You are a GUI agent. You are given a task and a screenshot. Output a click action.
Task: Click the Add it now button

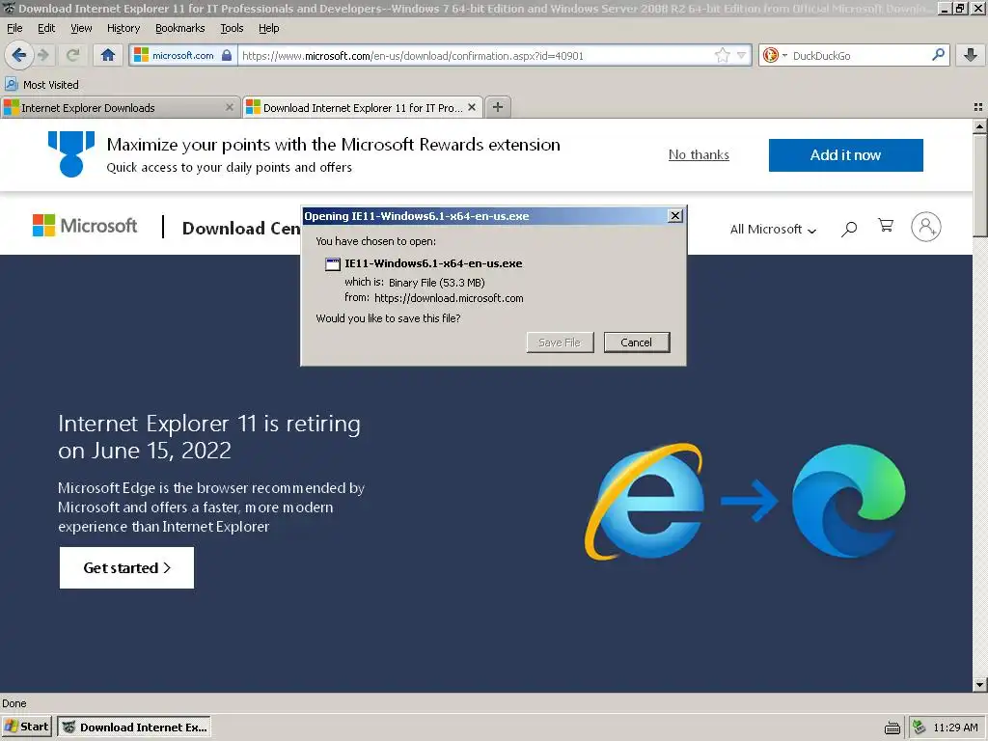coord(845,155)
